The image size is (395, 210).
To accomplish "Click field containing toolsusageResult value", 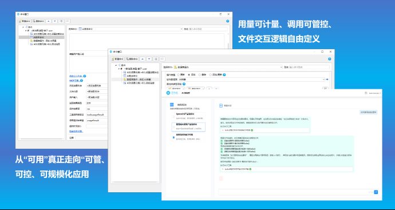I will (x=97, y=114).
